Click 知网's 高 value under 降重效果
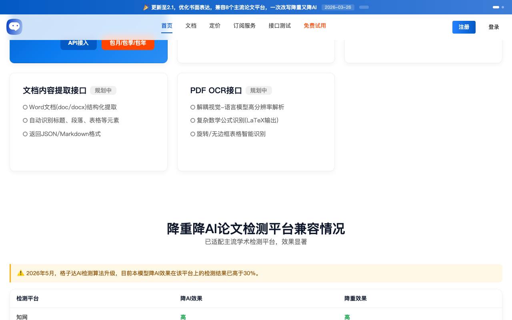The image size is (512, 320). (347, 317)
